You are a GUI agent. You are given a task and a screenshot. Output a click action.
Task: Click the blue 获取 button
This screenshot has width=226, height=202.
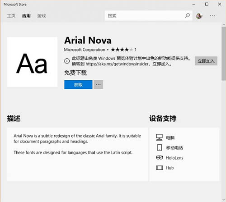coord(78,85)
